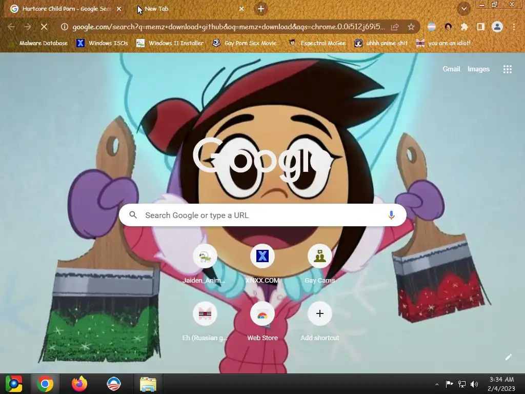This screenshot has height=394, width=525.
Task: Start voice search with microphone icon
Action: point(391,215)
